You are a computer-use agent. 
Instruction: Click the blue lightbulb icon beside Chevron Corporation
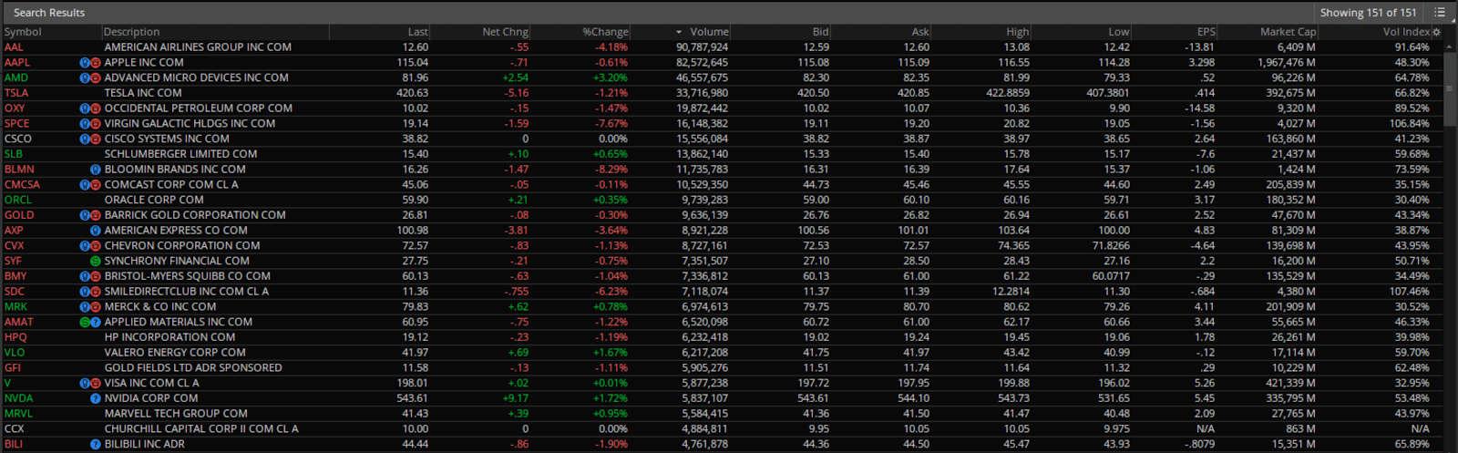coord(85,246)
